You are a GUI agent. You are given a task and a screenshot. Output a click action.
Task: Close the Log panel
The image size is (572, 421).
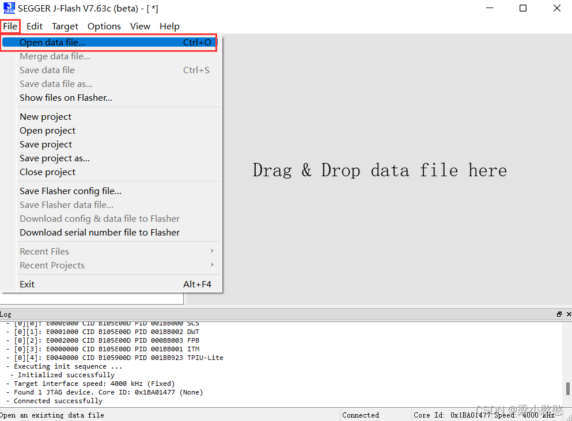coord(569,314)
